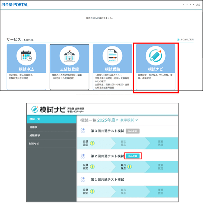The width and height of the screenshot is (203, 203).
Task: Click the 第3回共通テスト模試 title text
Action: click(x=107, y=131)
